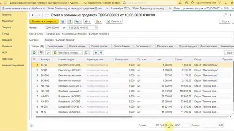Image resolution: width=234 pixels, height=131 pixels.
Task: Add new row with green plus
Action: tap(34, 53)
